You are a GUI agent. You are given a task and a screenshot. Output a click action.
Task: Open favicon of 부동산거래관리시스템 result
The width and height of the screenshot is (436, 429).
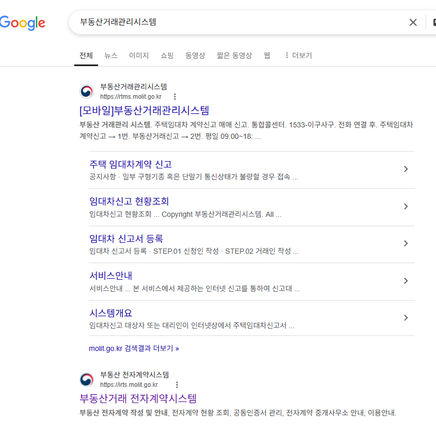click(87, 92)
